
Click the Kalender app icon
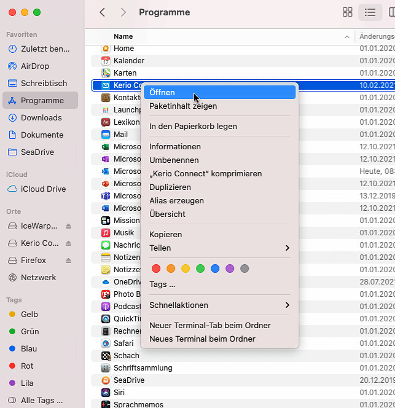click(x=106, y=61)
